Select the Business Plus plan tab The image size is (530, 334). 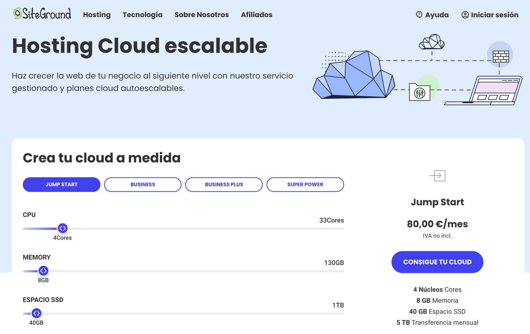click(x=224, y=185)
